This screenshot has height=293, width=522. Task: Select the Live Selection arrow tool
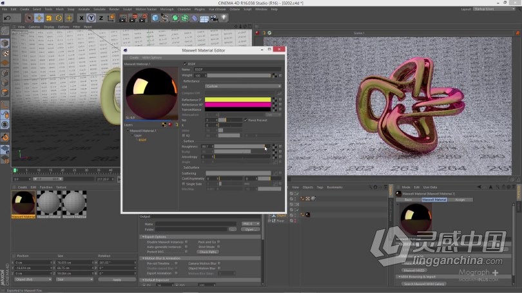pyautogui.click(x=29, y=18)
